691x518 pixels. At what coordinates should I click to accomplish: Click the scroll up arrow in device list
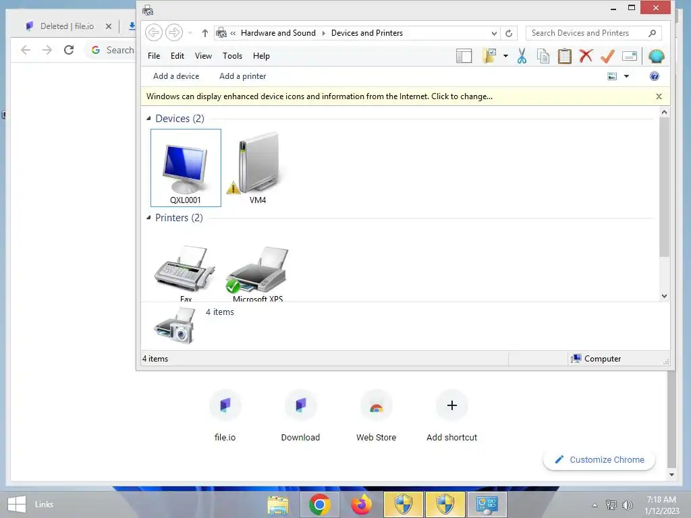point(664,113)
